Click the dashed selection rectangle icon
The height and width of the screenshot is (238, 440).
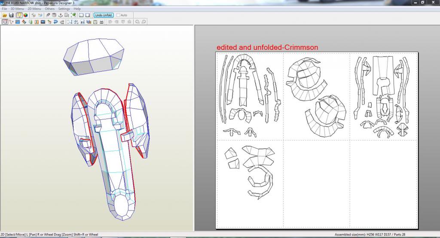coord(70,22)
